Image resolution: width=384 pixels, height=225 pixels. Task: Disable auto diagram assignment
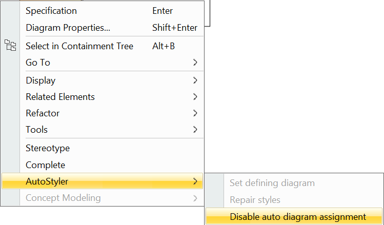pos(298,217)
